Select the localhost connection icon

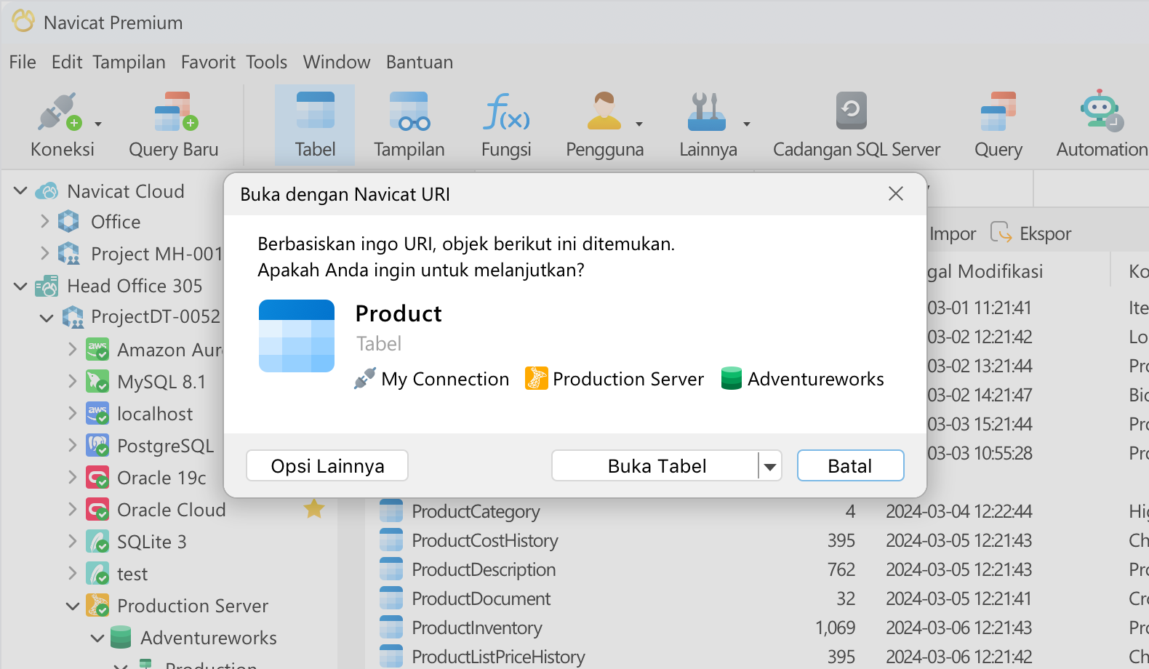click(97, 414)
